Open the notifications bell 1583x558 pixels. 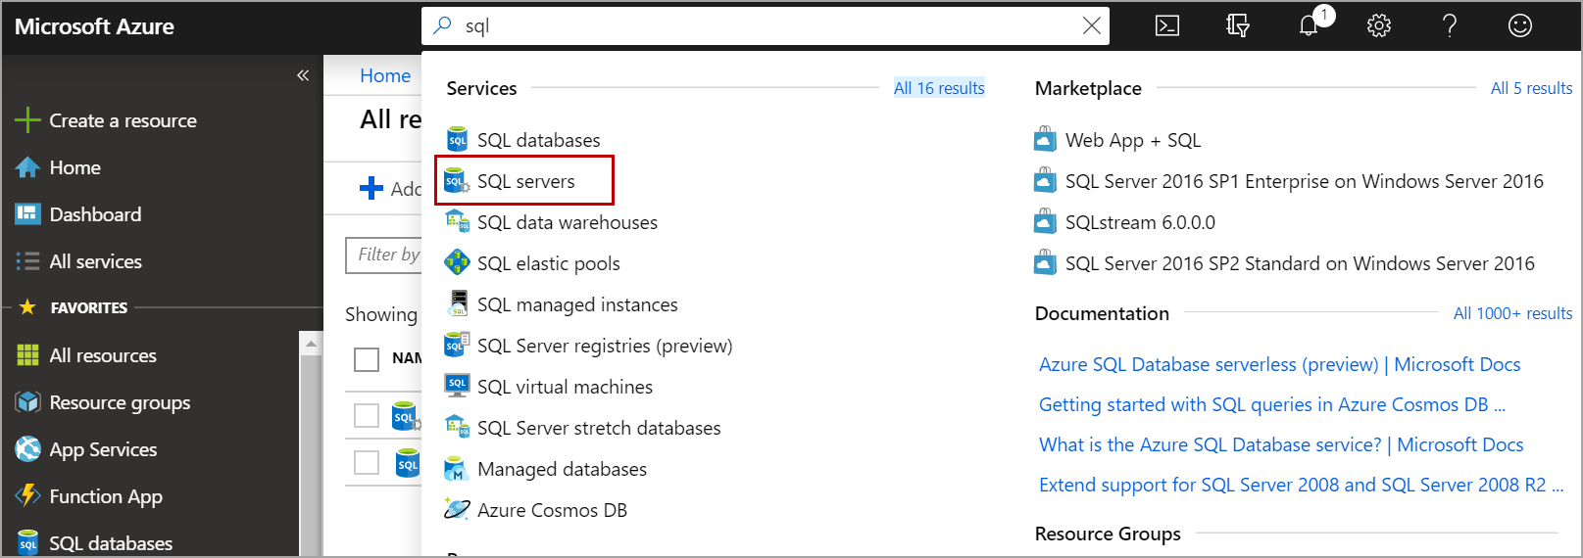coord(1310,25)
